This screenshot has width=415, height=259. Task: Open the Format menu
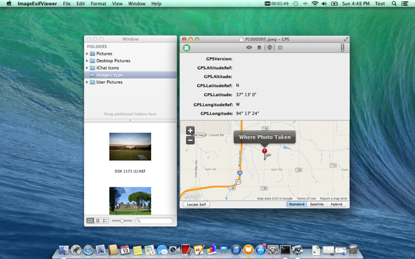[x=98, y=4]
